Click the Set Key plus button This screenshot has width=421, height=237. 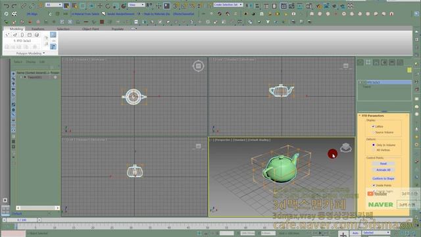[343, 234]
